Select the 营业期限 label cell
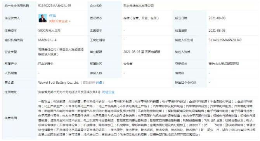 [x=104, y=52]
